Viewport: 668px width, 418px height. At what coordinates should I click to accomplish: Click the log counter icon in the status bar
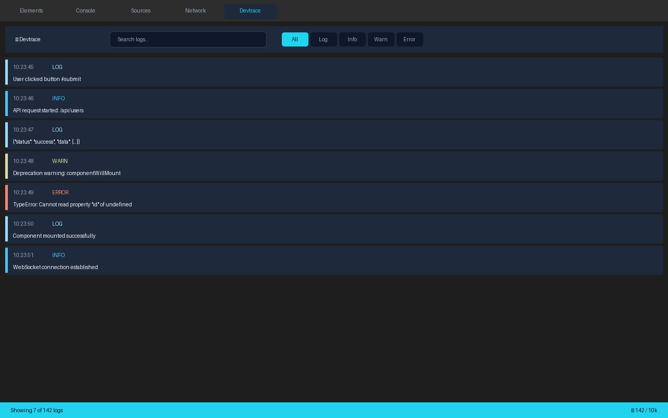(633, 410)
